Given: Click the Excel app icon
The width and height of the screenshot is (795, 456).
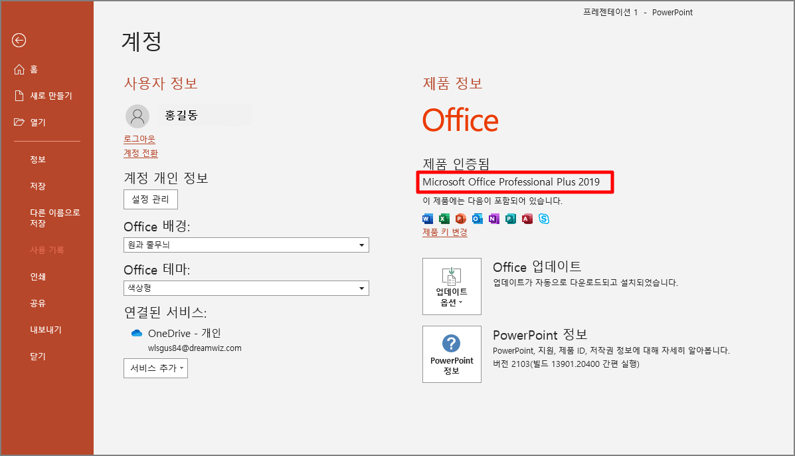Looking at the screenshot, I should point(444,219).
